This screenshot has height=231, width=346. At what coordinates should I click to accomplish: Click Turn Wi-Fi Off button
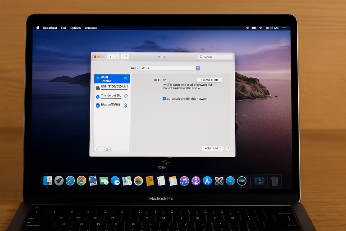(x=209, y=80)
